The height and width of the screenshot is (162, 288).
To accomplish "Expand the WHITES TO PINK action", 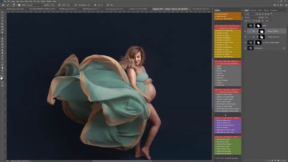I will [x=216, y=33].
